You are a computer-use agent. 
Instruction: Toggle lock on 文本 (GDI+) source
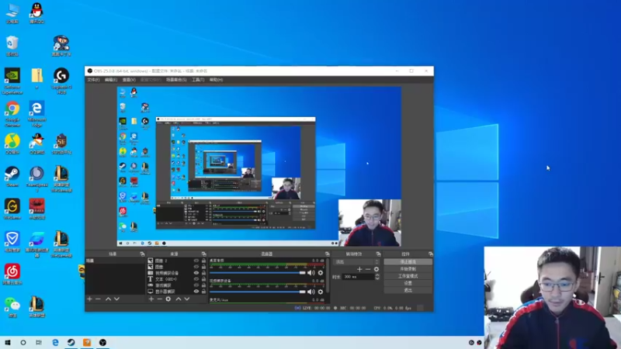click(203, 279)
